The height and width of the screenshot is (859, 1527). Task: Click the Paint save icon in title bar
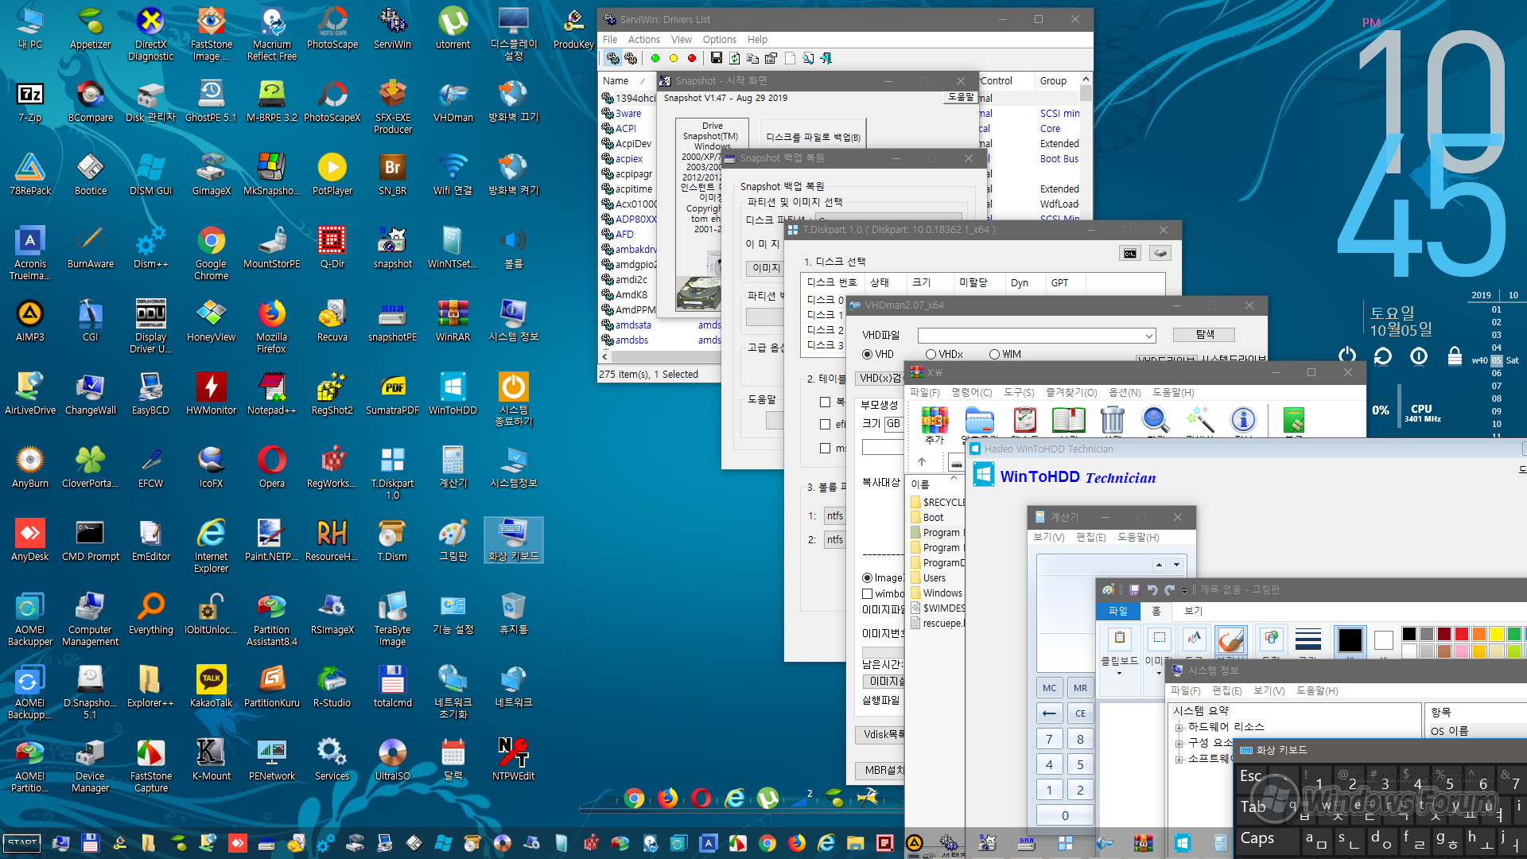(x=1133, y=590)
